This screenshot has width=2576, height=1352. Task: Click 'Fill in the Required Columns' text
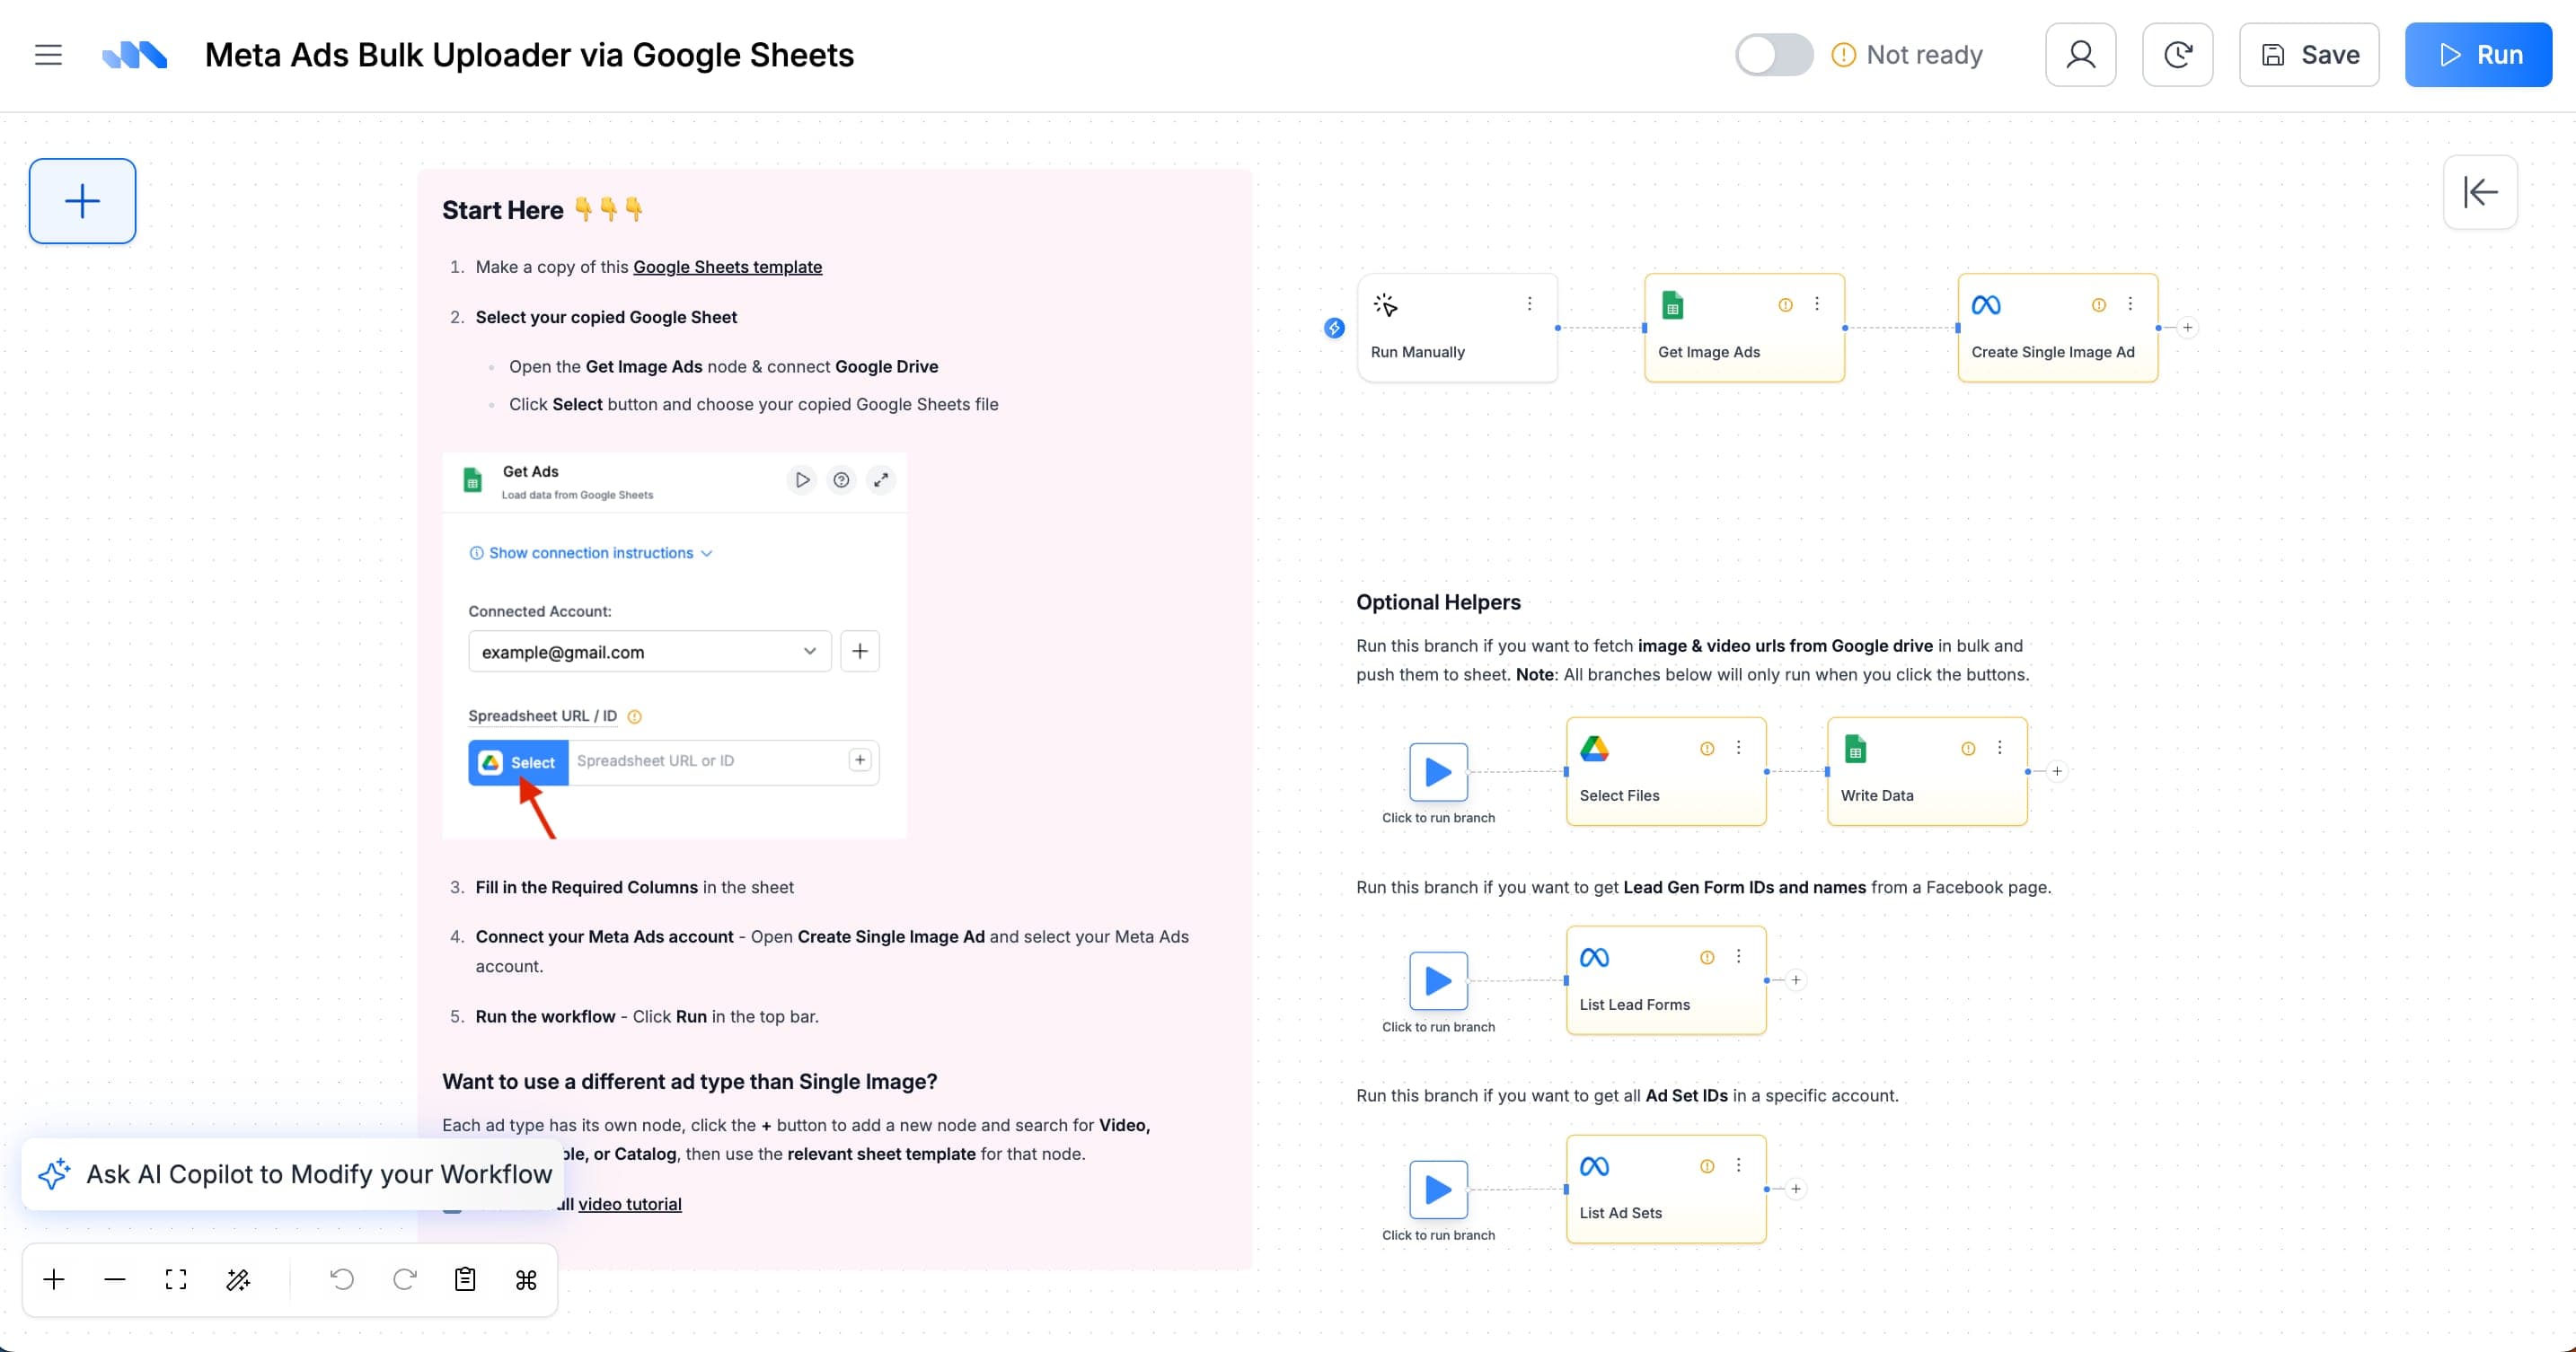pyautogui.click(x=587, y=887)
